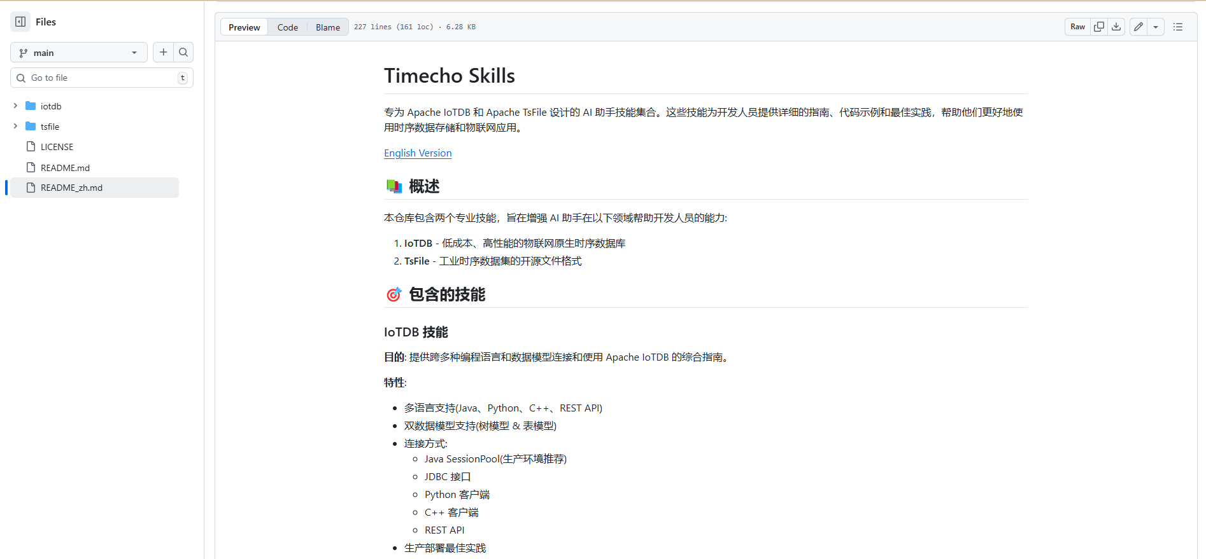Copy raw file contents icon
This screenshot has width=1206, height=559.
click(x=1099, y=27)
